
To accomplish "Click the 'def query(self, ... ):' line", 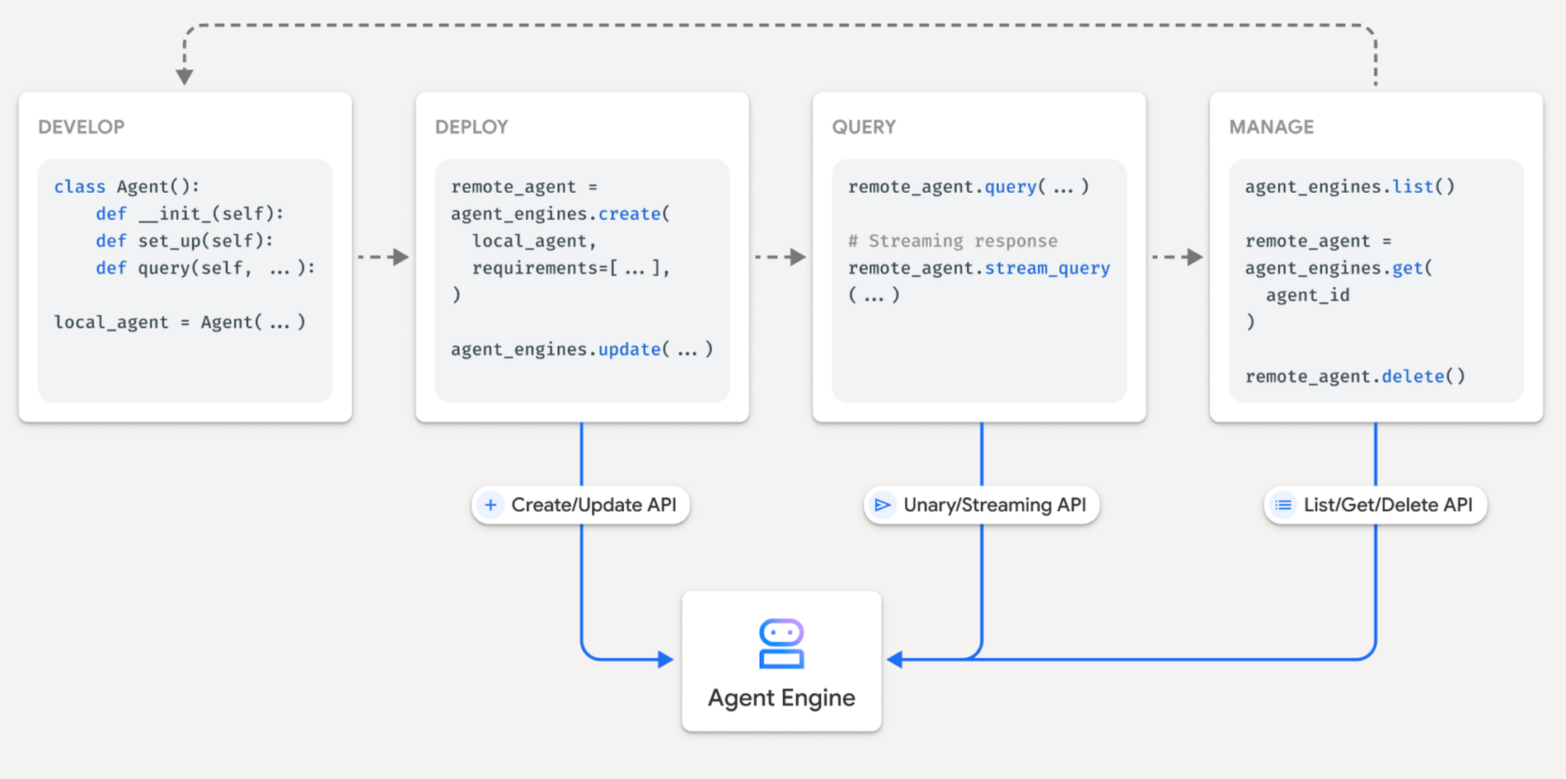I will coord(205,268).
